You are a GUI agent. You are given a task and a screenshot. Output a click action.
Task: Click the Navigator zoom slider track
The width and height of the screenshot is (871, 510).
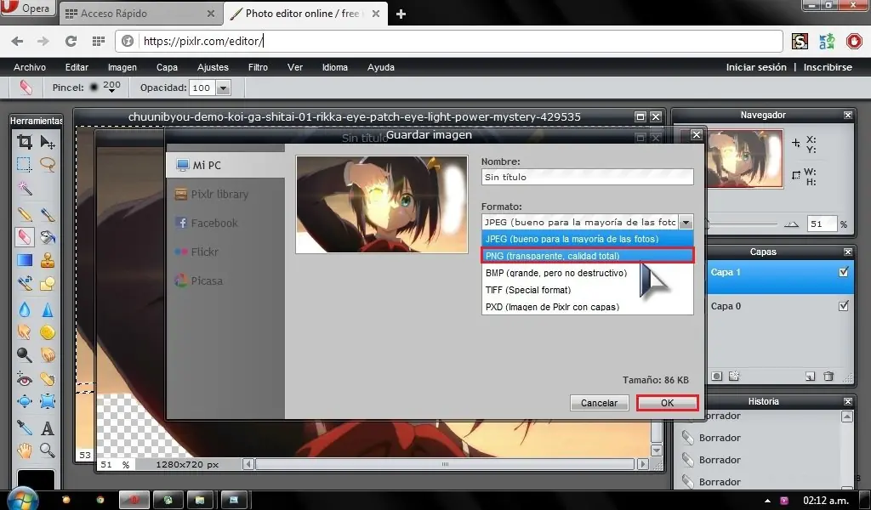tap(742, 224)
